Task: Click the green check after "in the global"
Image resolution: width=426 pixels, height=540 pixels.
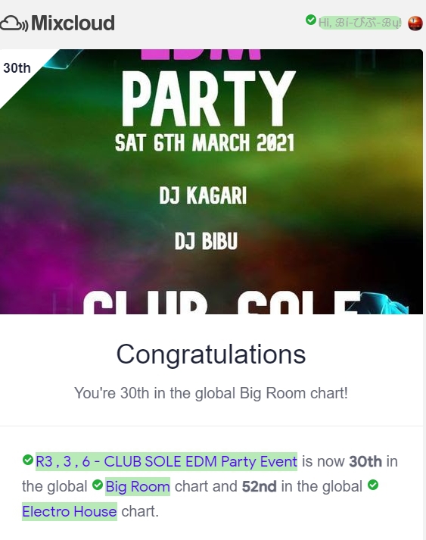Action: tap(373, 485)
